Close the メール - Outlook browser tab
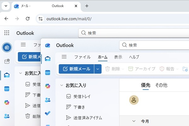This screenshot has height=126, width=189. click(76, 6)
